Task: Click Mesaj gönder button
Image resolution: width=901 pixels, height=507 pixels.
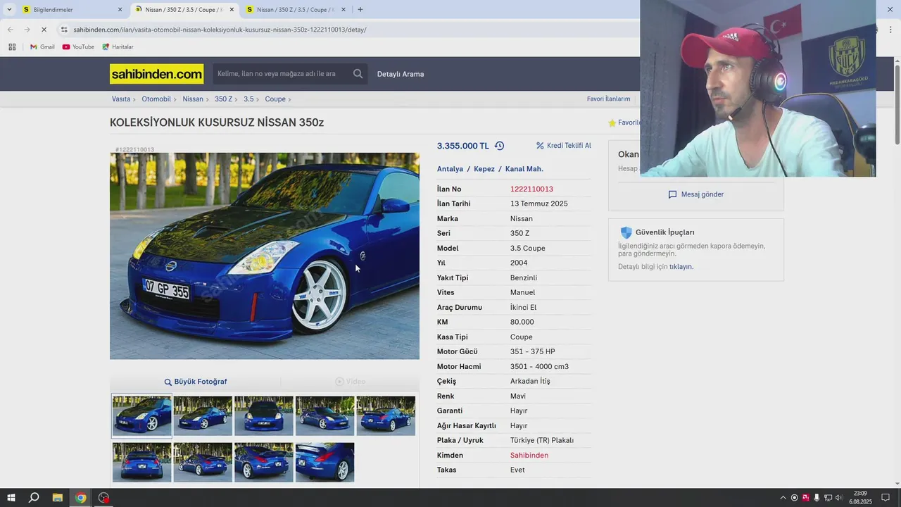Action: pyautogui.click(x=696, y=194)
